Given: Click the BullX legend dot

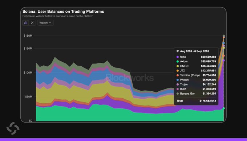Looking at the screenshot, I should (178, 89).
